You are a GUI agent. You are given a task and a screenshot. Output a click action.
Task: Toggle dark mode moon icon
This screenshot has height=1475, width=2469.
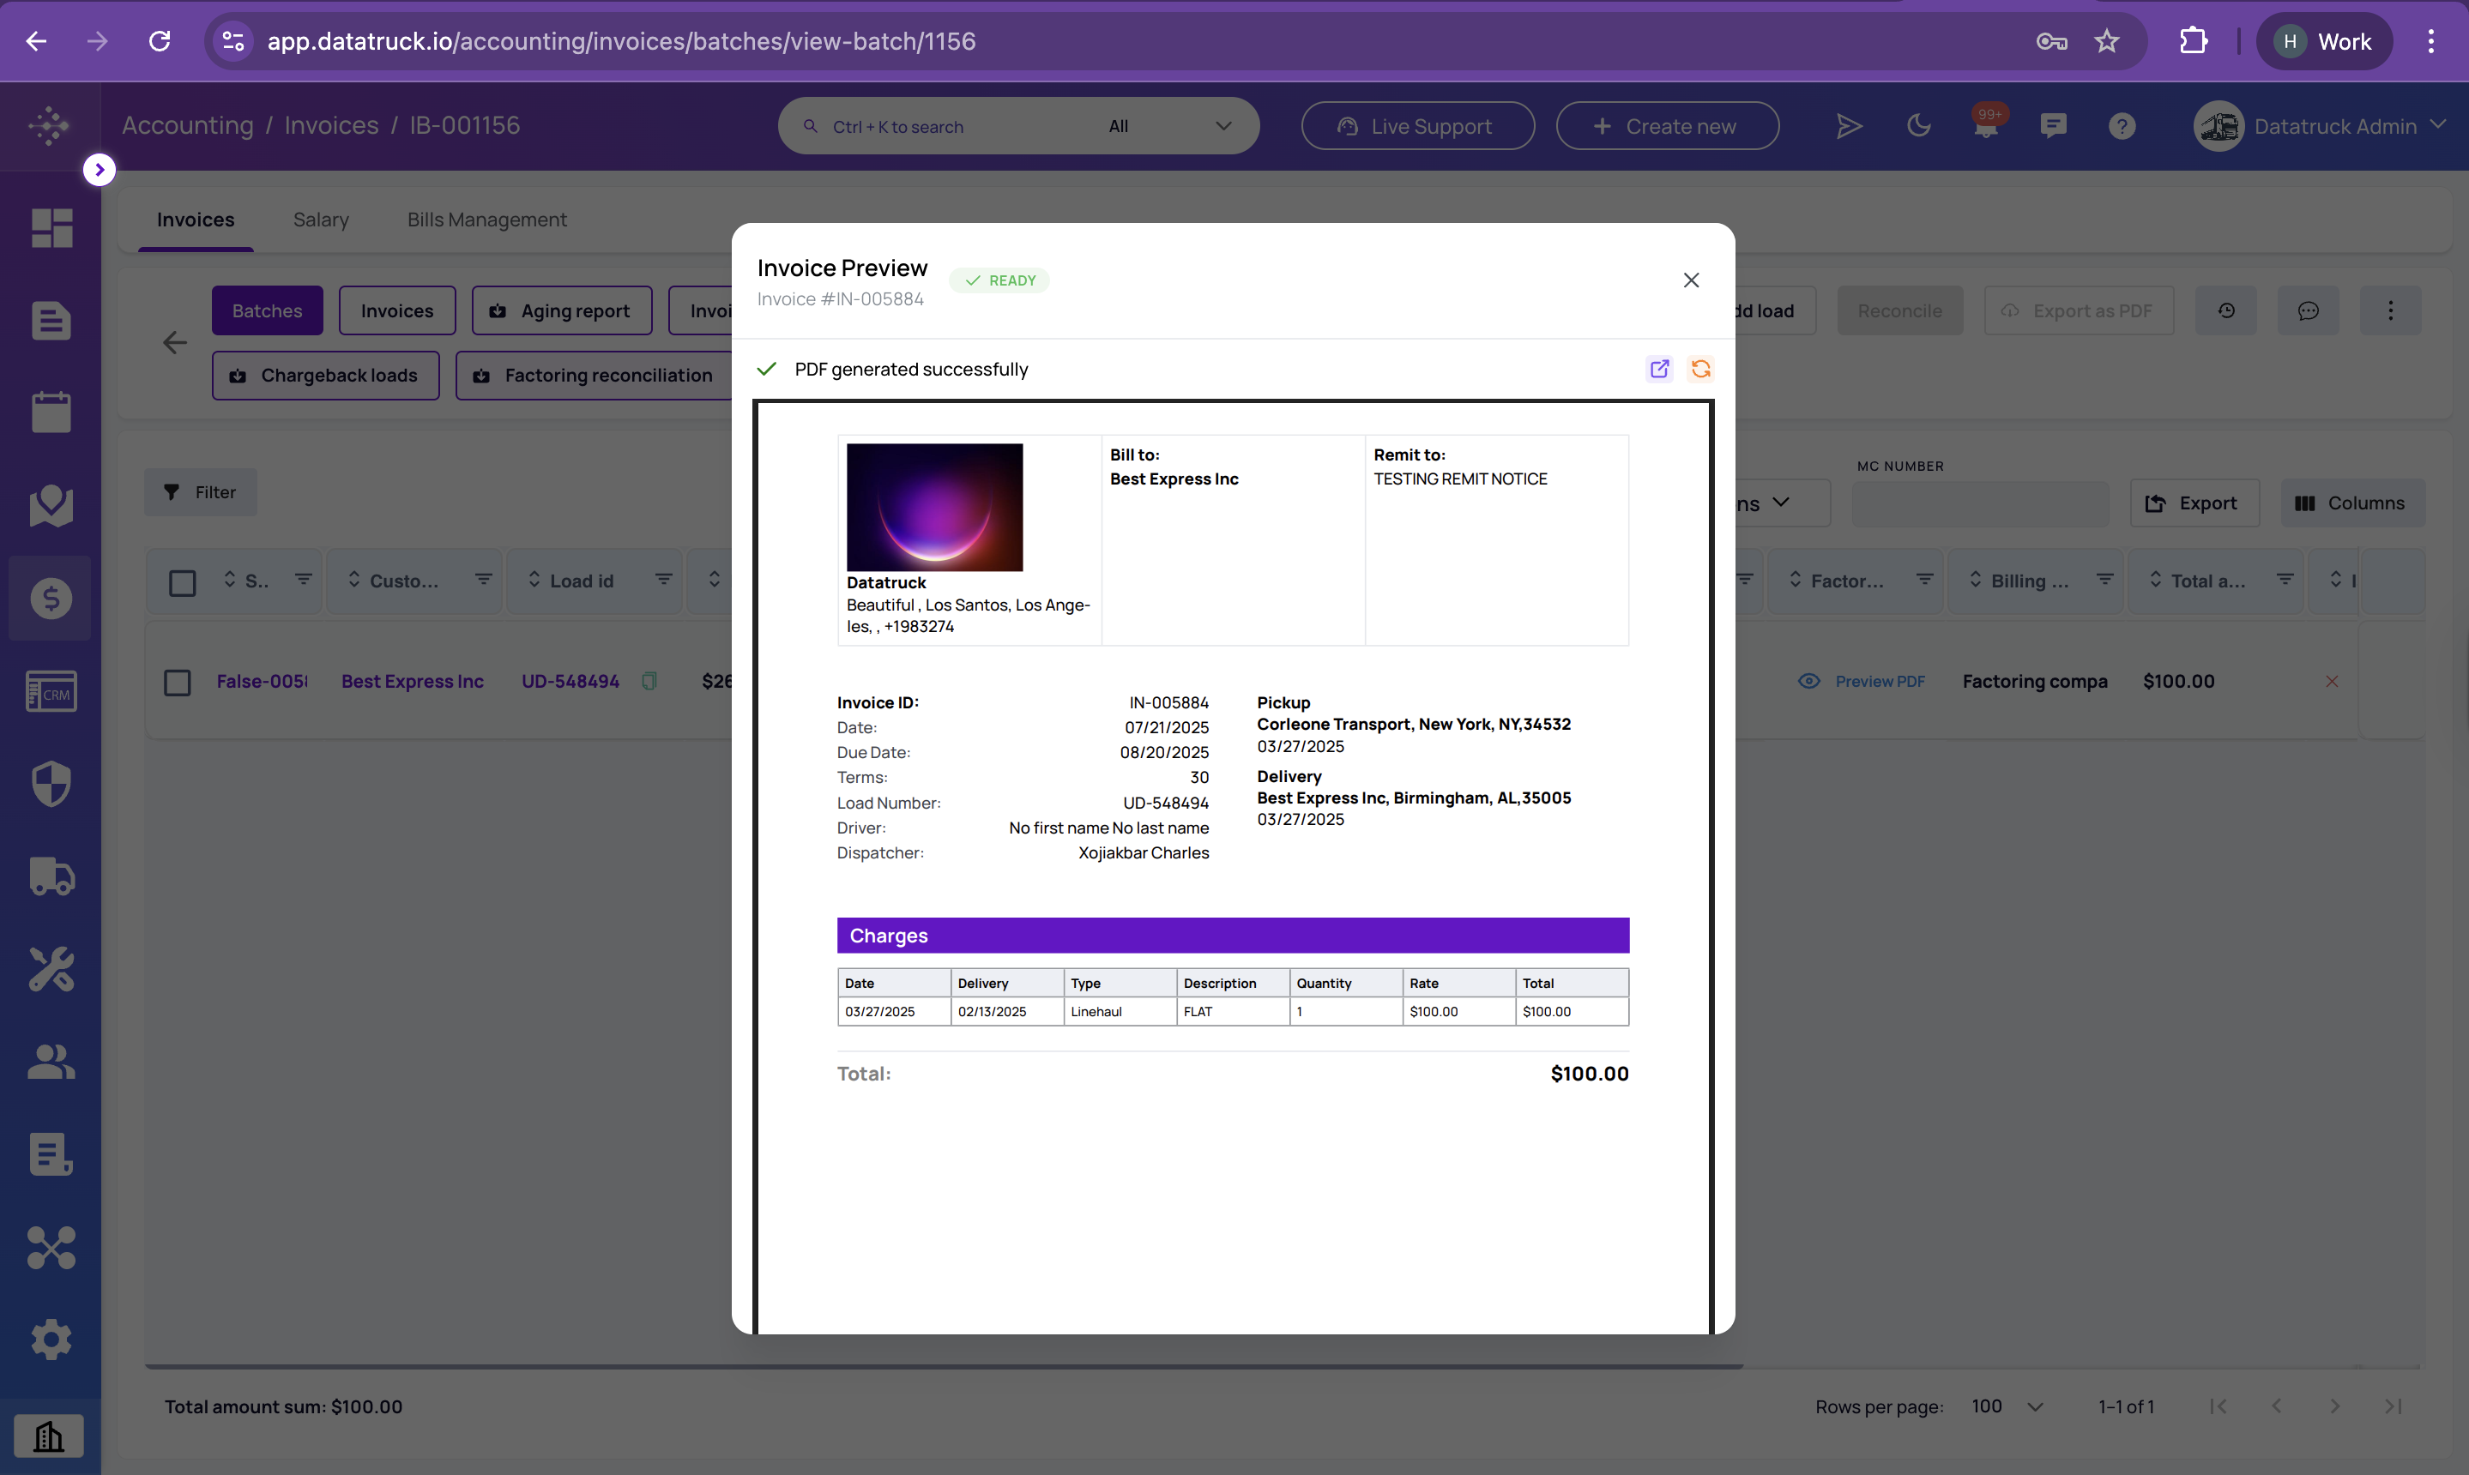click(x=1918, y=126)
